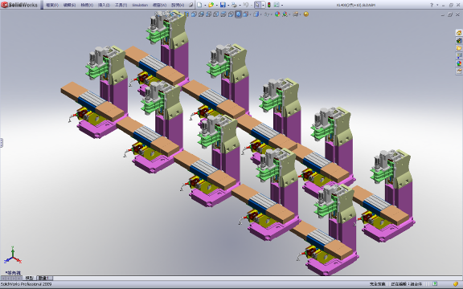Expand the Print dropdown arrow
Viewport: 463px width, 289px height.
[240, 5]
